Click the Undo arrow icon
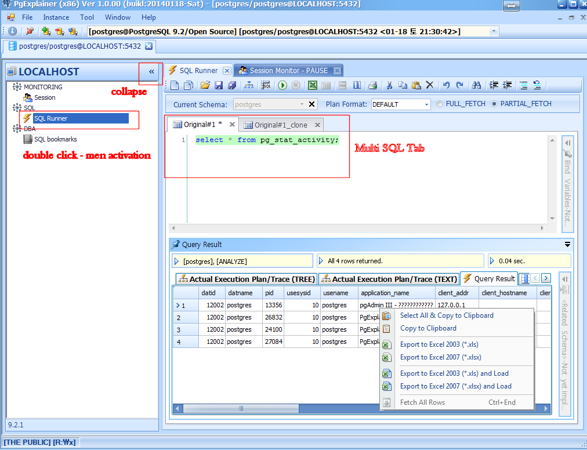The image size is (587, 450). [446, 85]
